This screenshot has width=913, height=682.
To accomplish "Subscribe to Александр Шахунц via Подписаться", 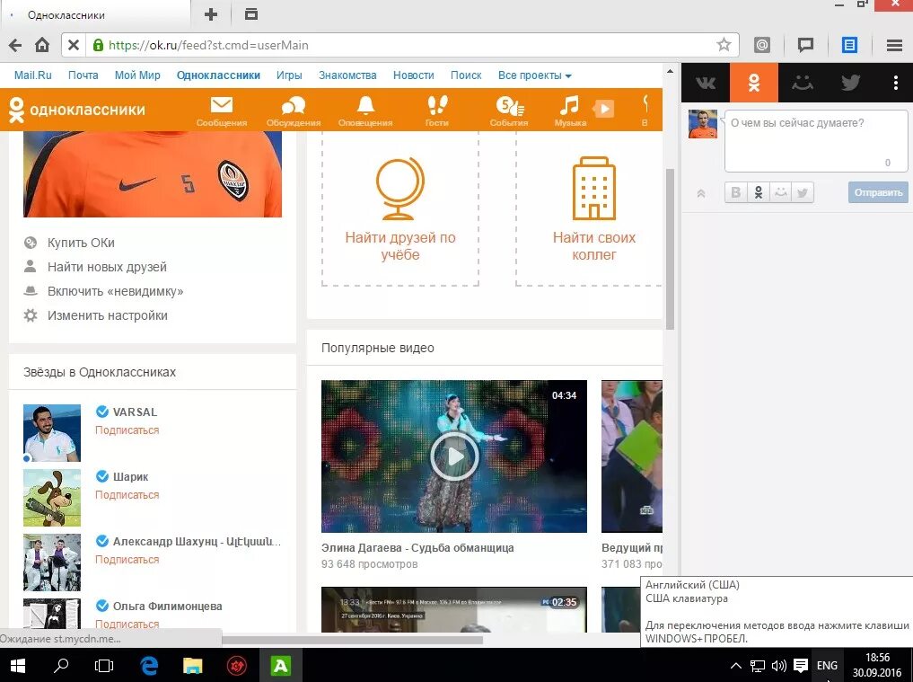I will pos(127,560).
